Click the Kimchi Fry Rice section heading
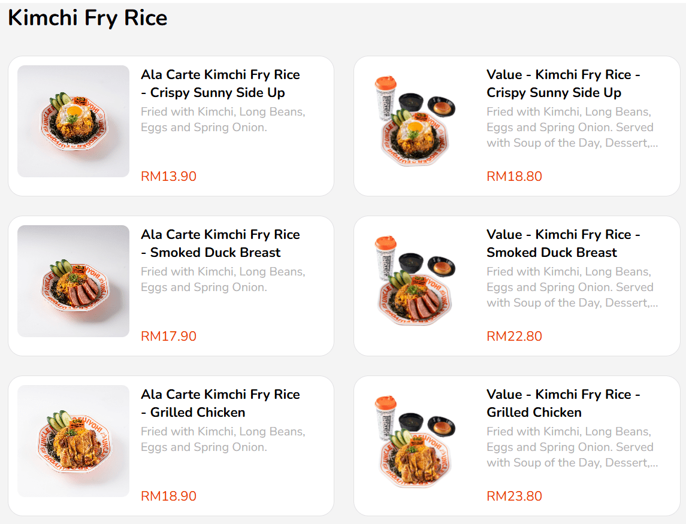 pyautogui.click(x=87, y=18)
